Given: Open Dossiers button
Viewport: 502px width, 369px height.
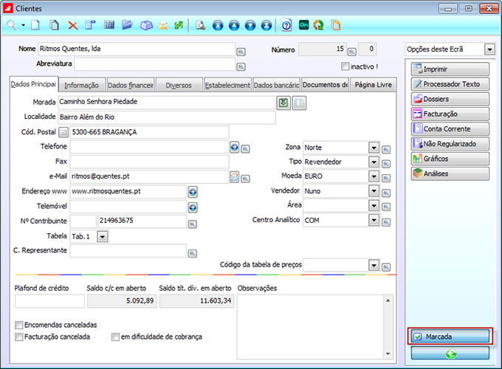Looking at the screenshot, I should tap(450, 99).
